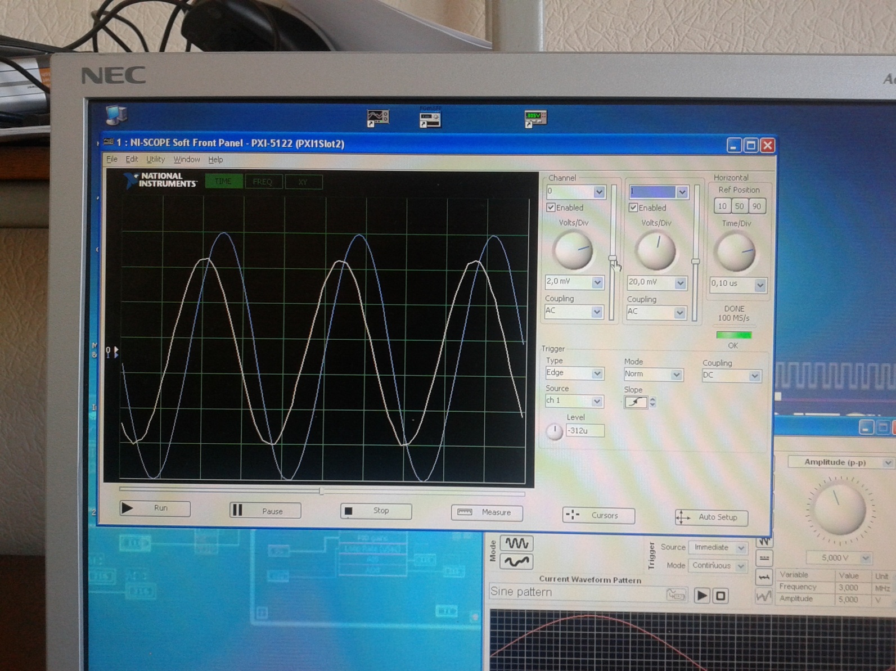
Task: Open the Window menu
Action: click(187, 160)
